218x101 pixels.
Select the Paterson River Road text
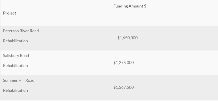(x=21, y=31)
